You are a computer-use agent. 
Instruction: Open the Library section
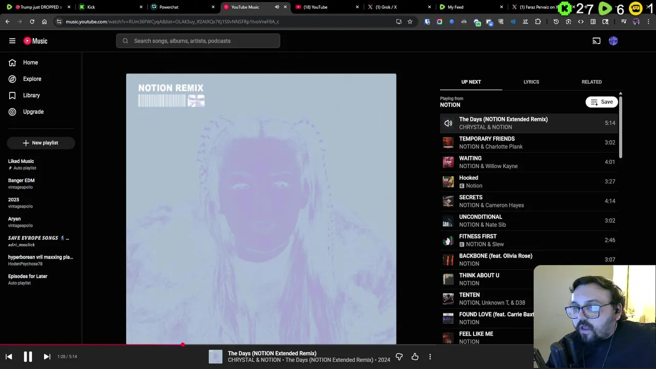[x=41, y=95]
